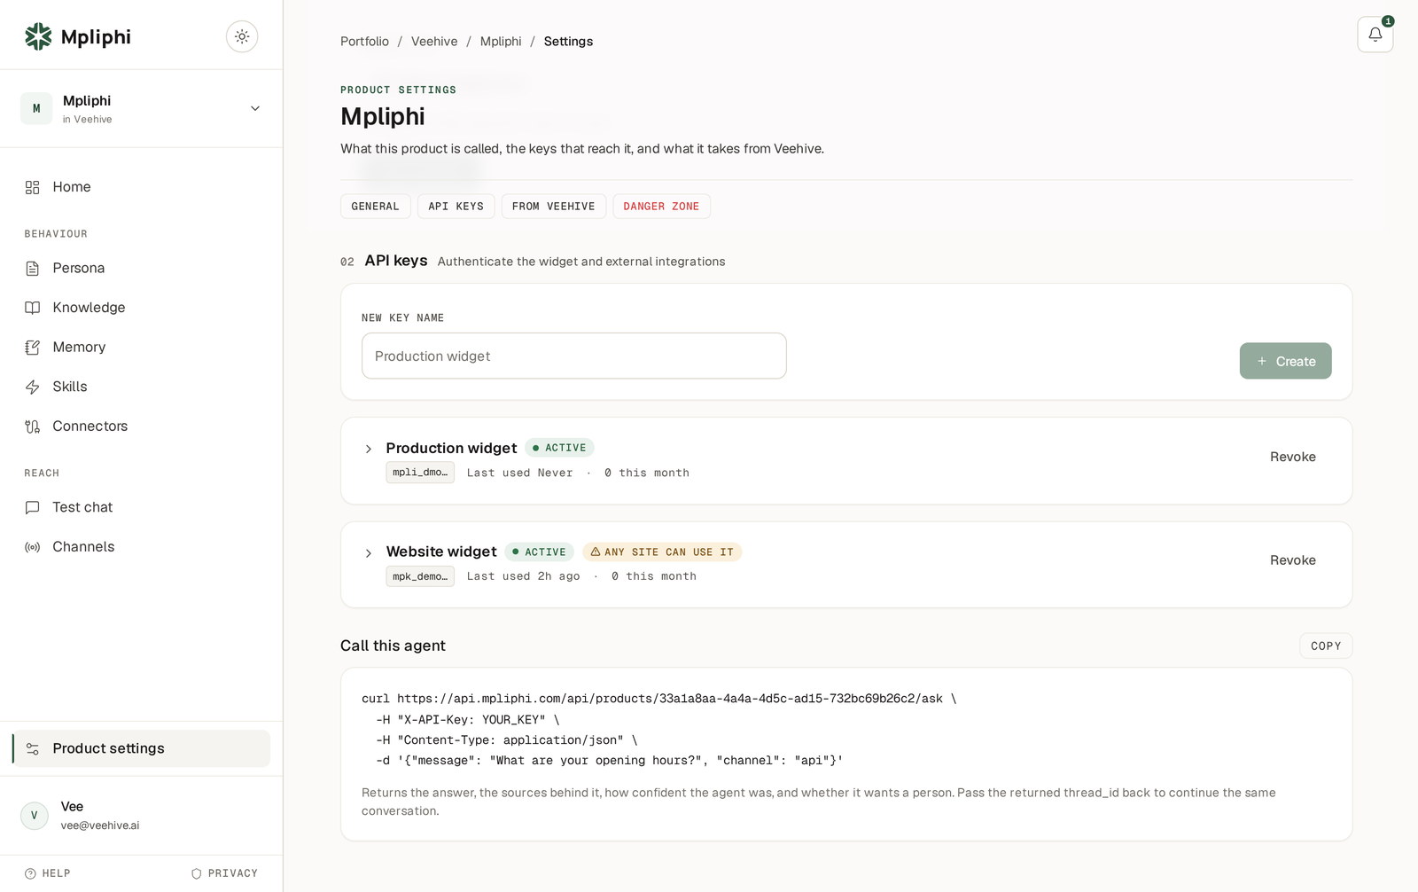The height and width of the screenshot is (892, 1418).
Task: Click 'Last used Never' text
Action: pos(520,473)
